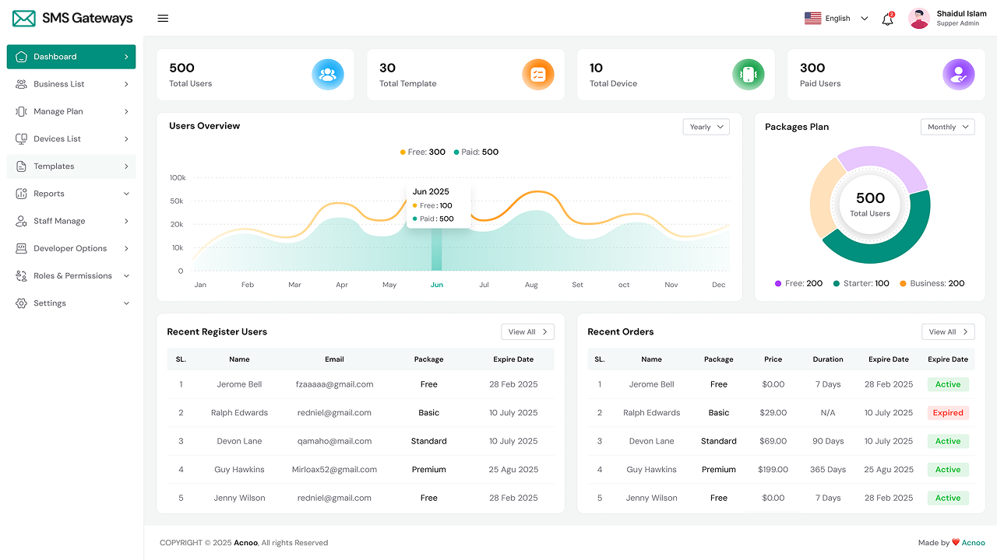This screenshot has width=997, height=560.
Task: Select the Aug label on chart axis
Action: [531, 285]
